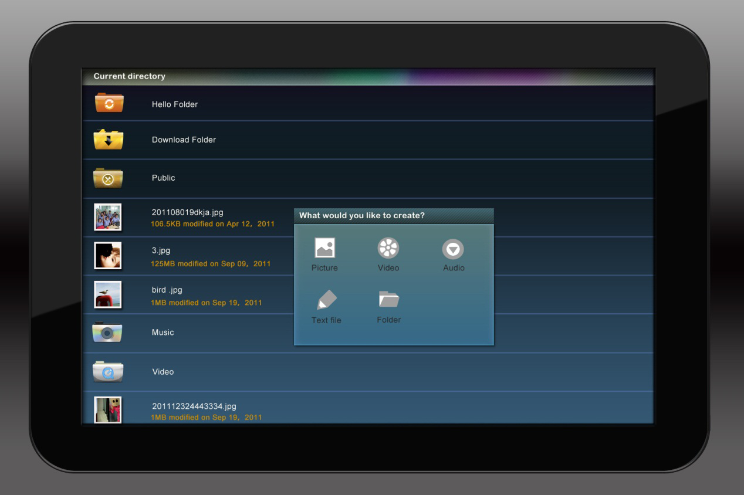Select the Music folder name text
This screenshot has width=744, height=495.
(x=163, y=333)
